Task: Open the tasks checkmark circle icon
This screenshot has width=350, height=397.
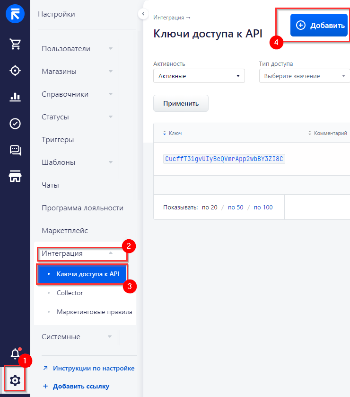Action: [x=15, y=124]
